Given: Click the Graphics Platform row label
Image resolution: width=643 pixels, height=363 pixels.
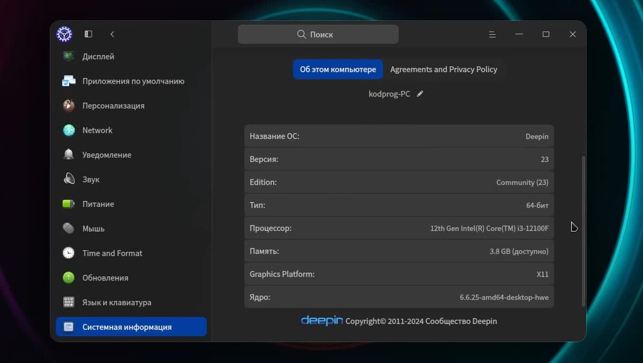Looking at the screenshot, I should pos(282,274).
